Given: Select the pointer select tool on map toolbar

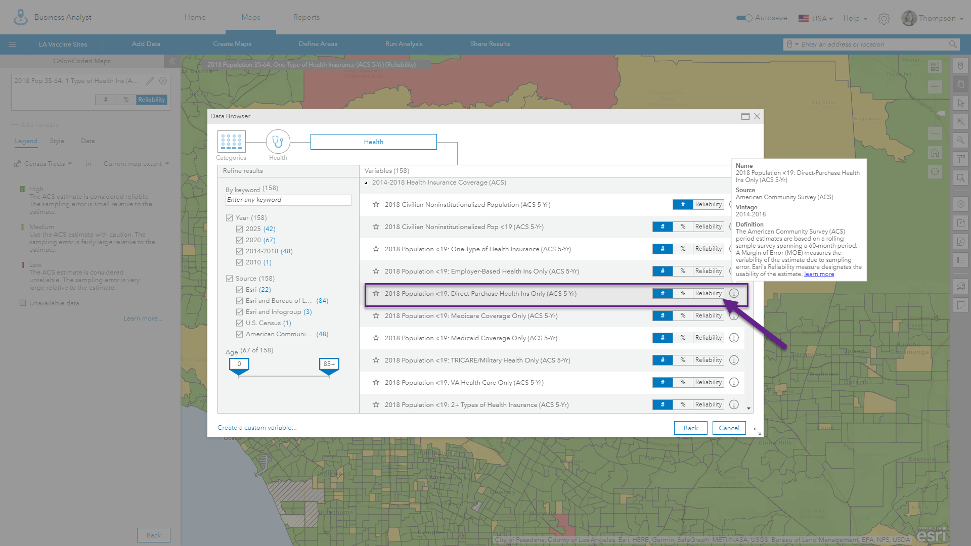Looking at the screenshot, I should click(960, 103).
